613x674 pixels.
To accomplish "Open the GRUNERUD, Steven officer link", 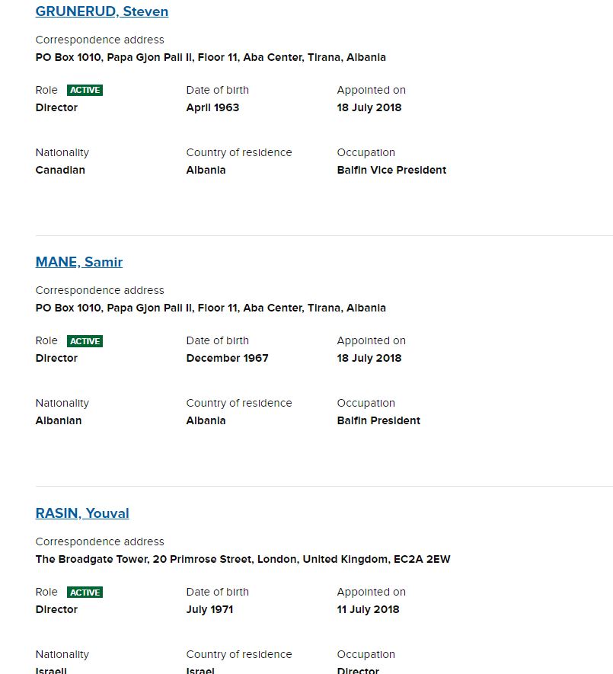I will [x=101, y=11].
